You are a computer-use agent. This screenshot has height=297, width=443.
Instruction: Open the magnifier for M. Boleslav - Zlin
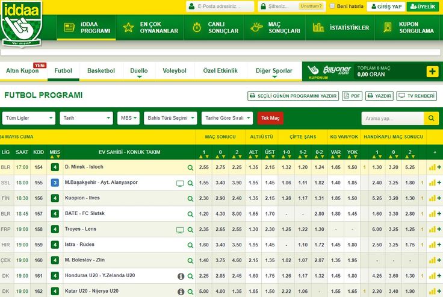click(x=190, y=261)
